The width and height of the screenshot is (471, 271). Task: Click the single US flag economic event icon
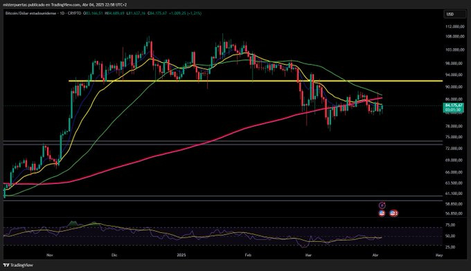pyautogui.click(x=382, y=213)
